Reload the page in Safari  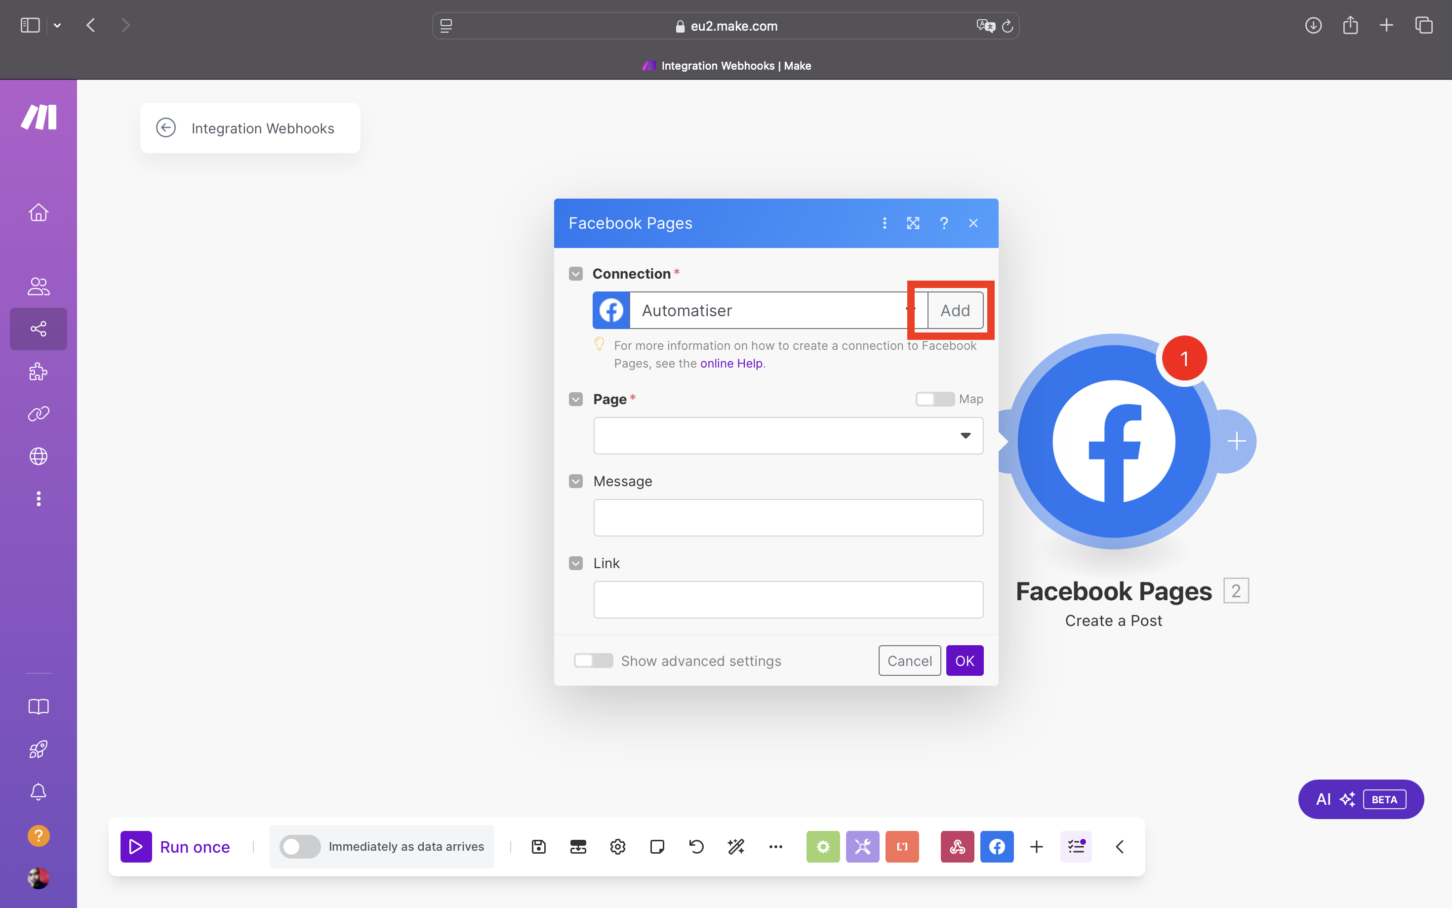pyautogui.click(x=1007, y=26)
